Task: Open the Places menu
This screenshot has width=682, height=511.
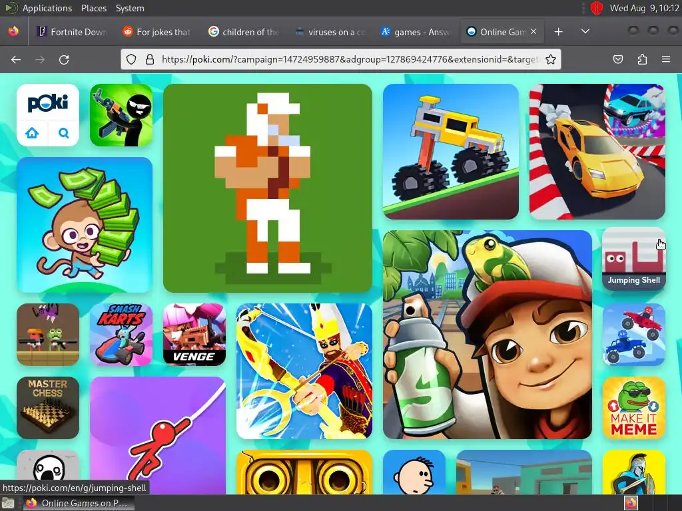Action: tap(93, 8)
